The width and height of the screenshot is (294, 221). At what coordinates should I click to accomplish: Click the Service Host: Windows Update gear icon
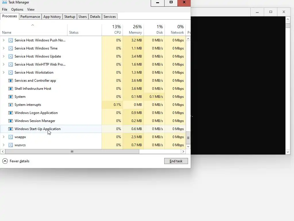(x=11, y=56)
